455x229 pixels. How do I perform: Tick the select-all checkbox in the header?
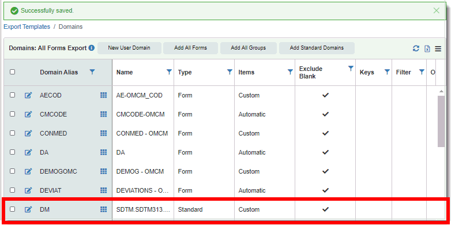coord(12,72)
